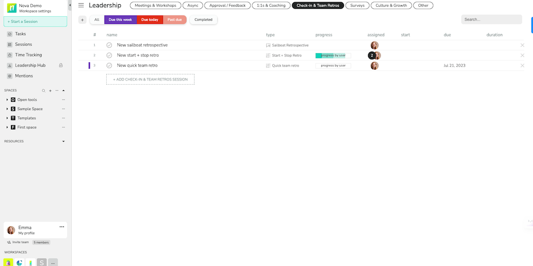Expand the Templates space tree

click(x=7, y=118)
